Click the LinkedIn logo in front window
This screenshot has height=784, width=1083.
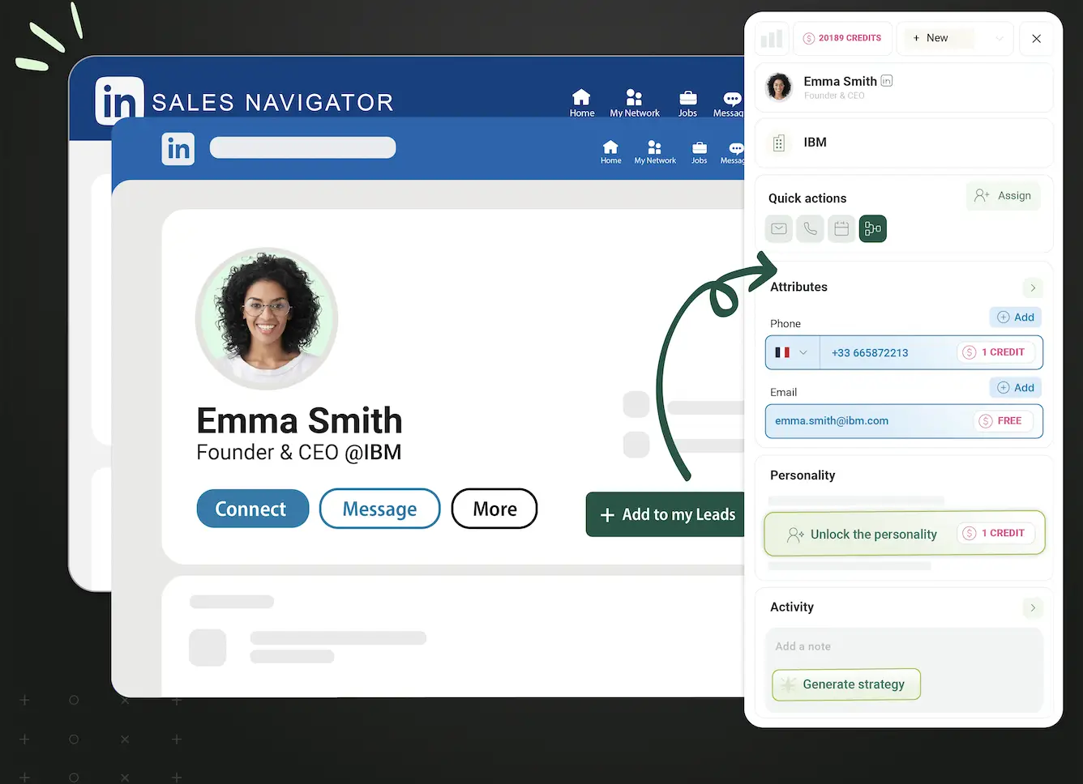tap(178, 148)
